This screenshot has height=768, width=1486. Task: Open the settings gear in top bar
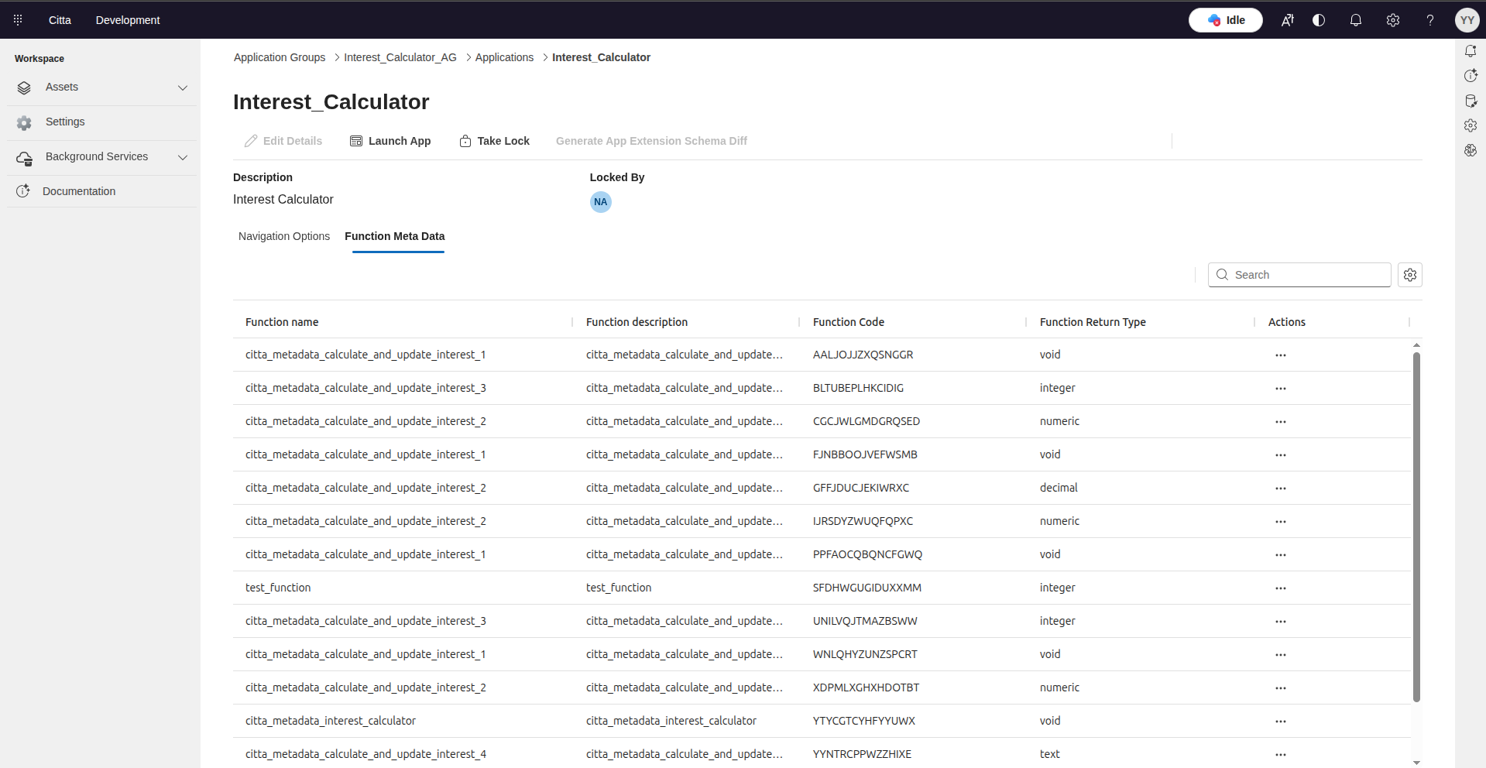tap(1392, 20)
